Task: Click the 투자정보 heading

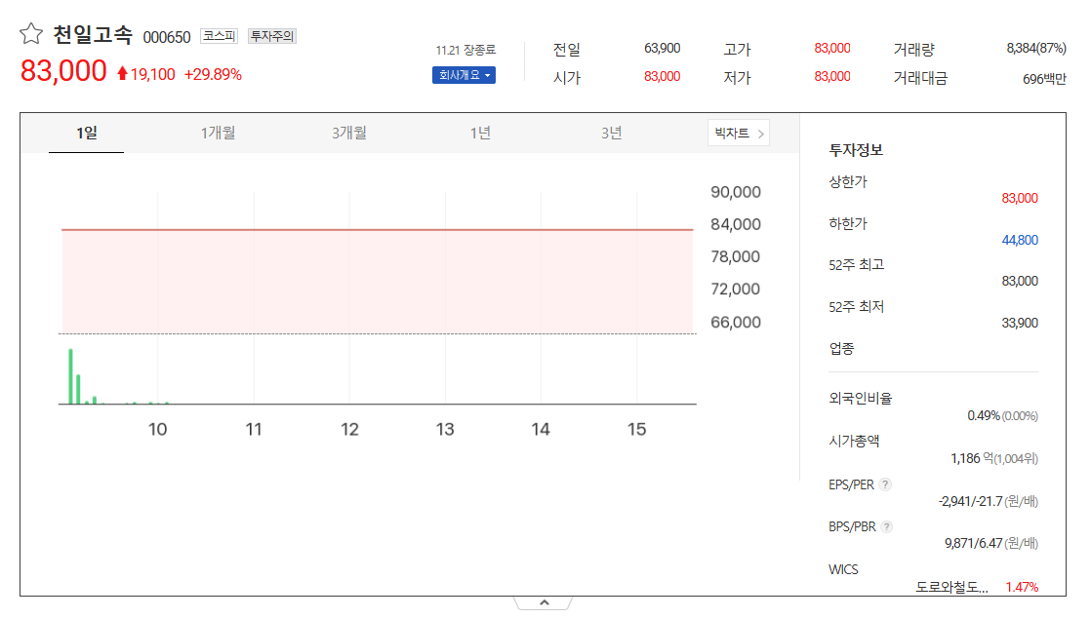Action: (855, 150)
